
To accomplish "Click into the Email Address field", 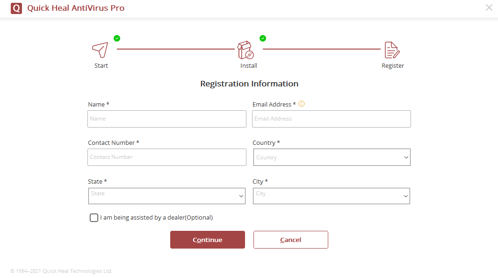I will pyautogui.click(x=332, y=119).
